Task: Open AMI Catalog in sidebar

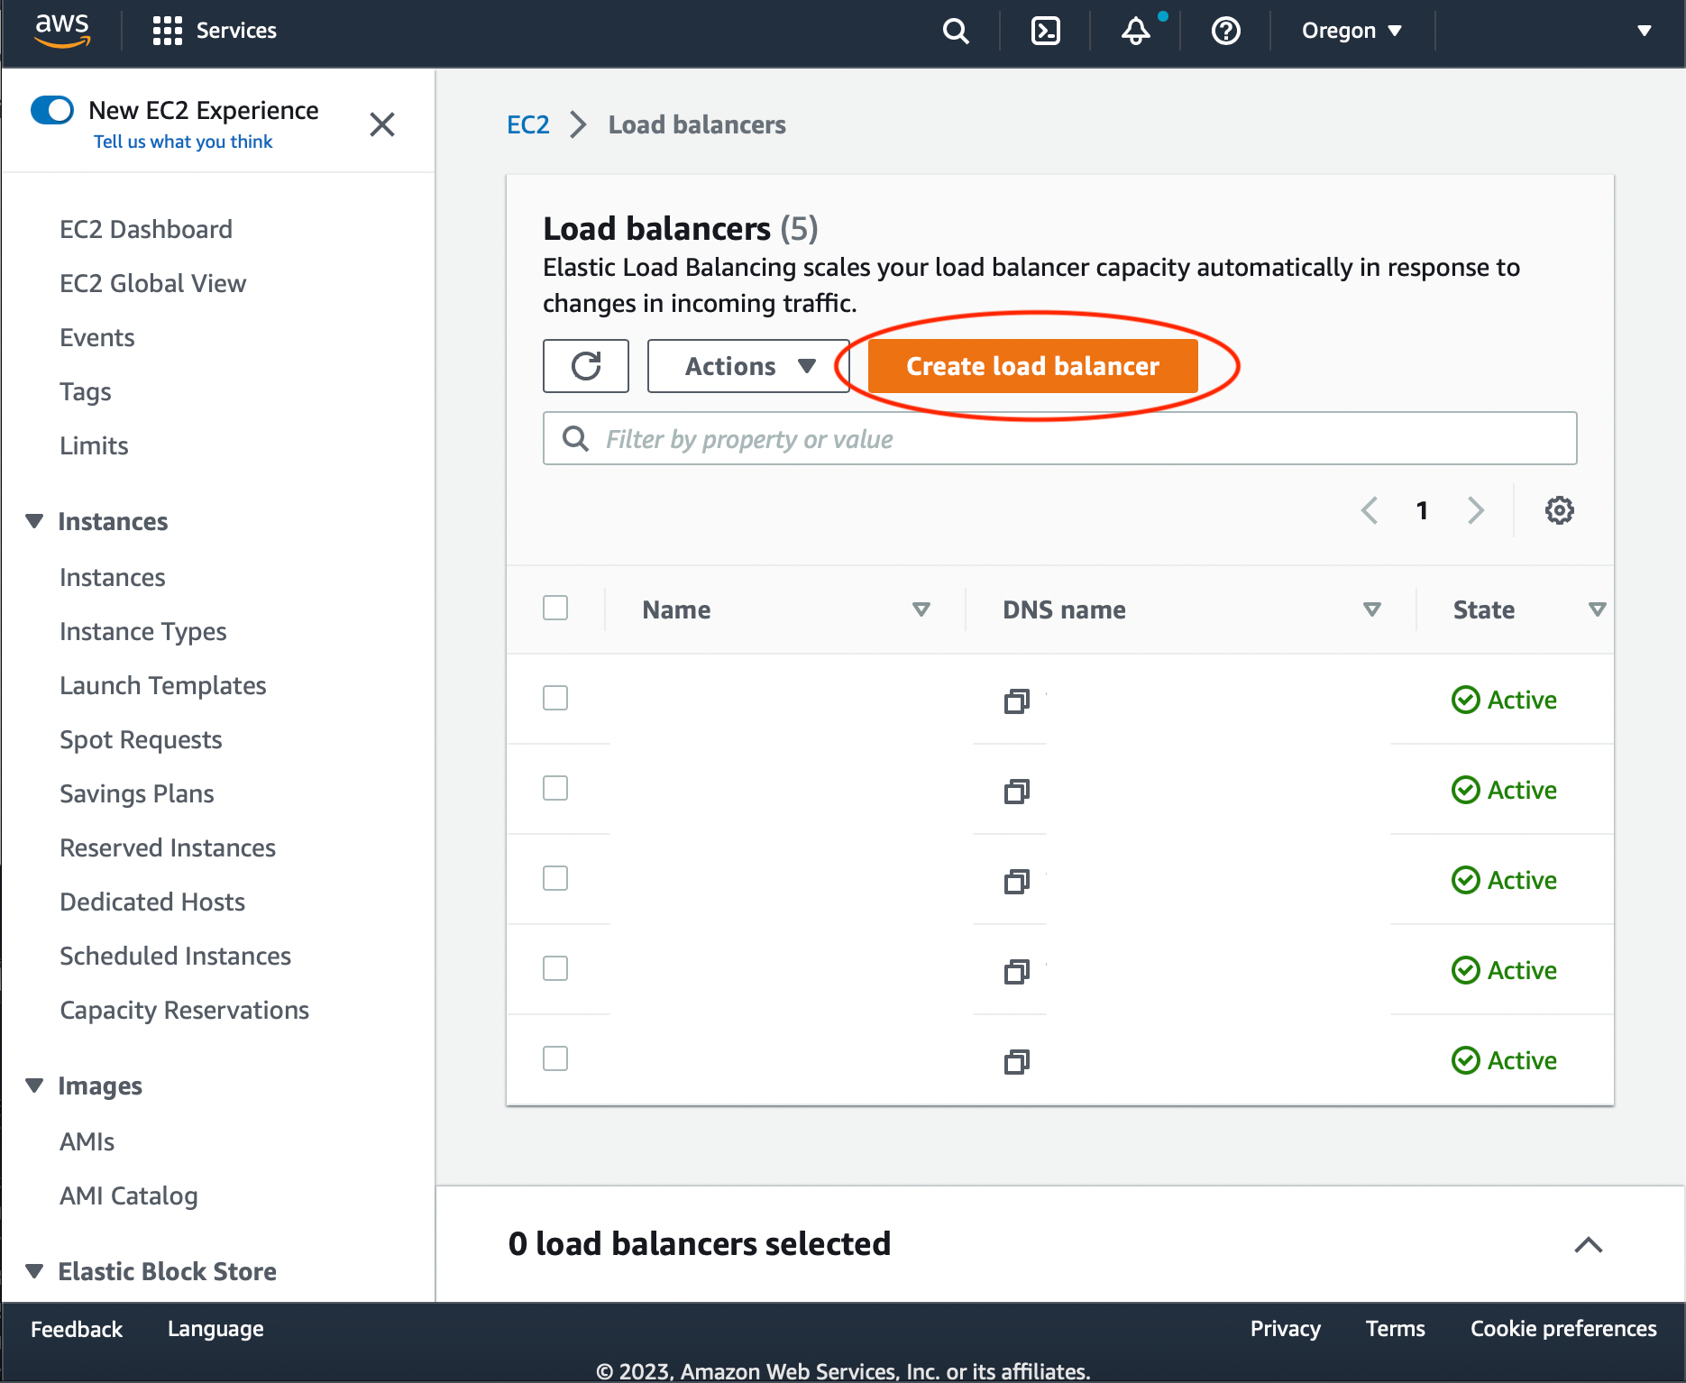Action: click(x=129, y=1195)
